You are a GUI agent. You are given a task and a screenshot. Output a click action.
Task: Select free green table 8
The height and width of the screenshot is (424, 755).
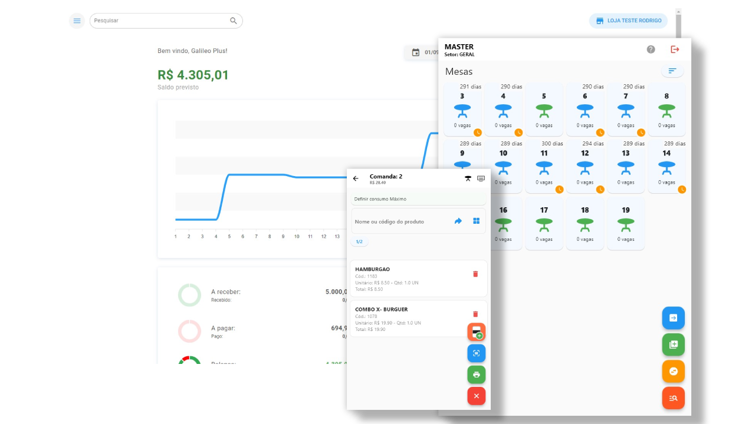coord(667,110)
